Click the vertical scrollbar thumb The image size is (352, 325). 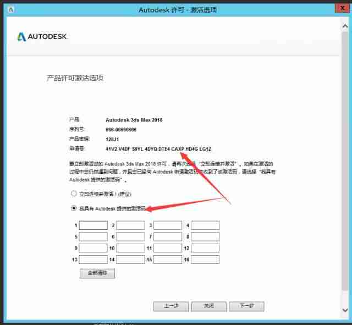pyautogui.click(x=345, y=161)
